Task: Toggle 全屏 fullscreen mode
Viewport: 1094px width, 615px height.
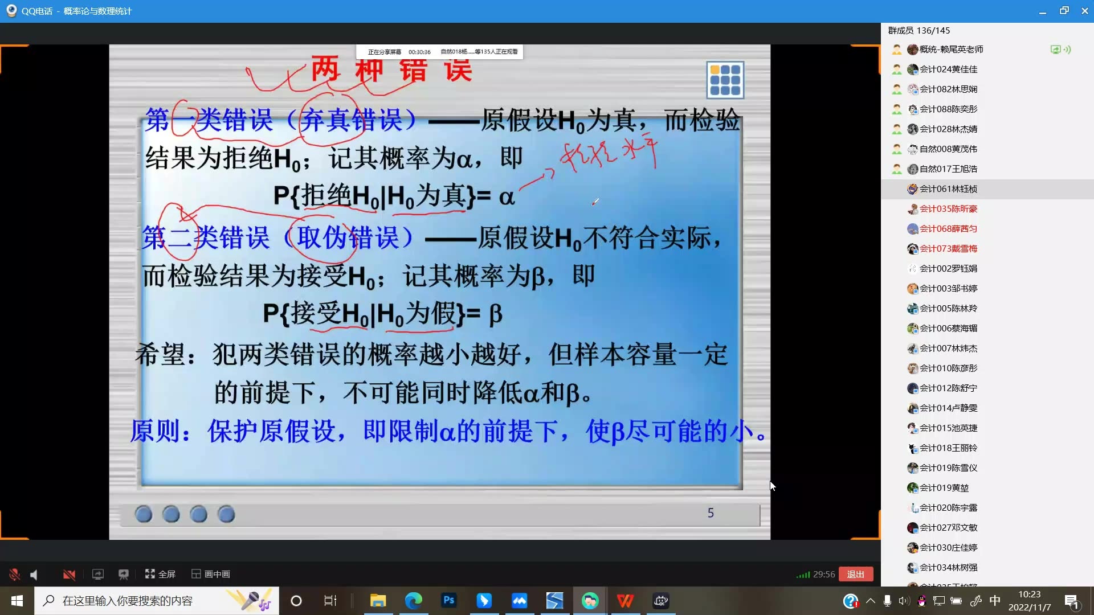Action: 161,574
